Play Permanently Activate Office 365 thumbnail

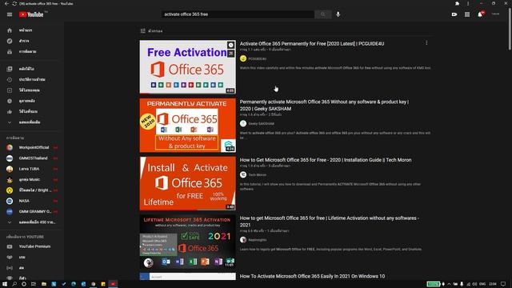coord(188,126)
